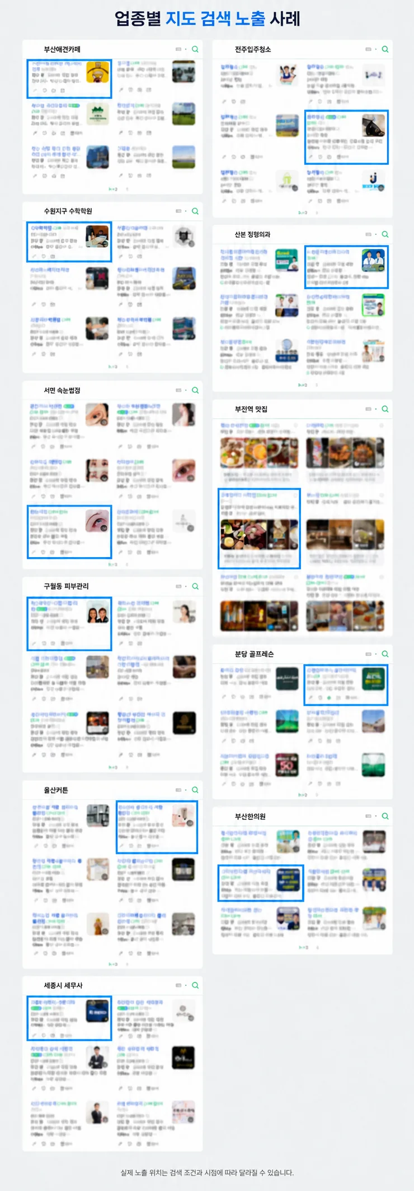Focus the search field containing 구월동 피부관리

tap(112, 586)
